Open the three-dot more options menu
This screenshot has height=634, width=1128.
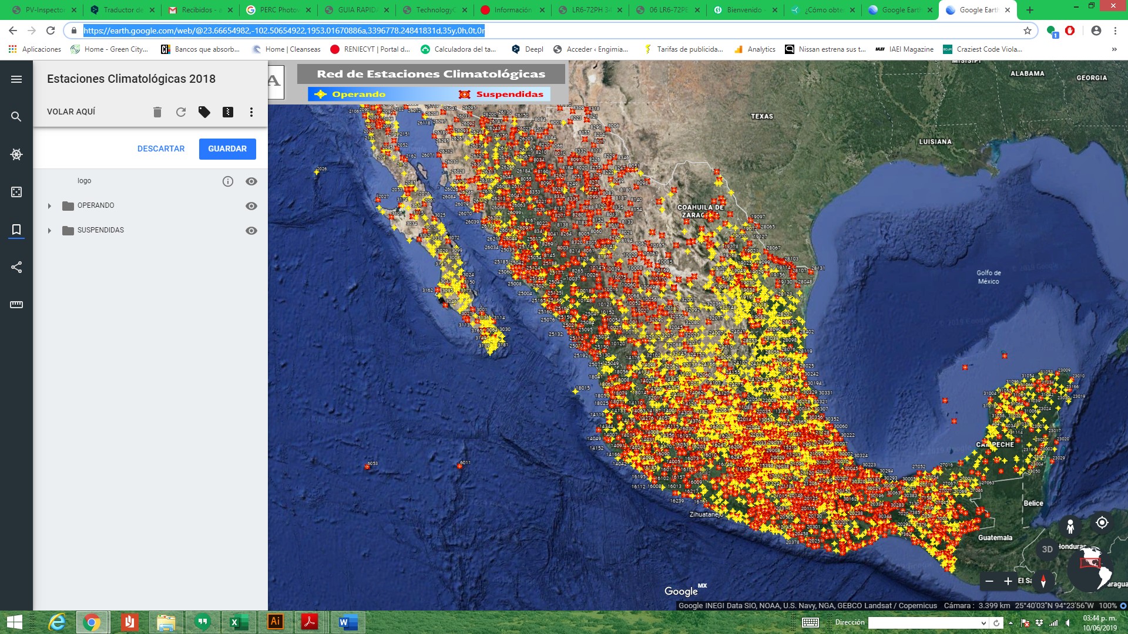(x=251, y=112)
